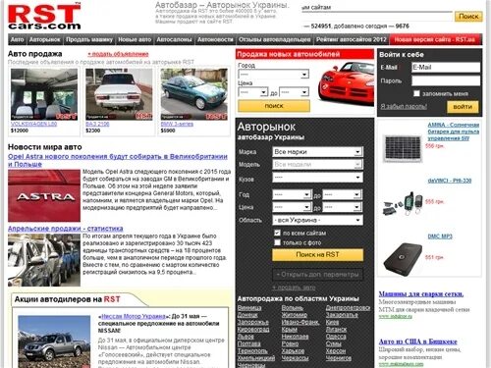Viewport: 491px width, 368px height.
Task: Click the RST cars.com logo
Action: click(x=44, y=17)
